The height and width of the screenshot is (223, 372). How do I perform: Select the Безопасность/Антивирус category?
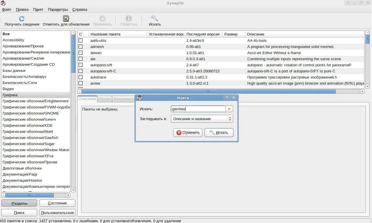[36, 76]
